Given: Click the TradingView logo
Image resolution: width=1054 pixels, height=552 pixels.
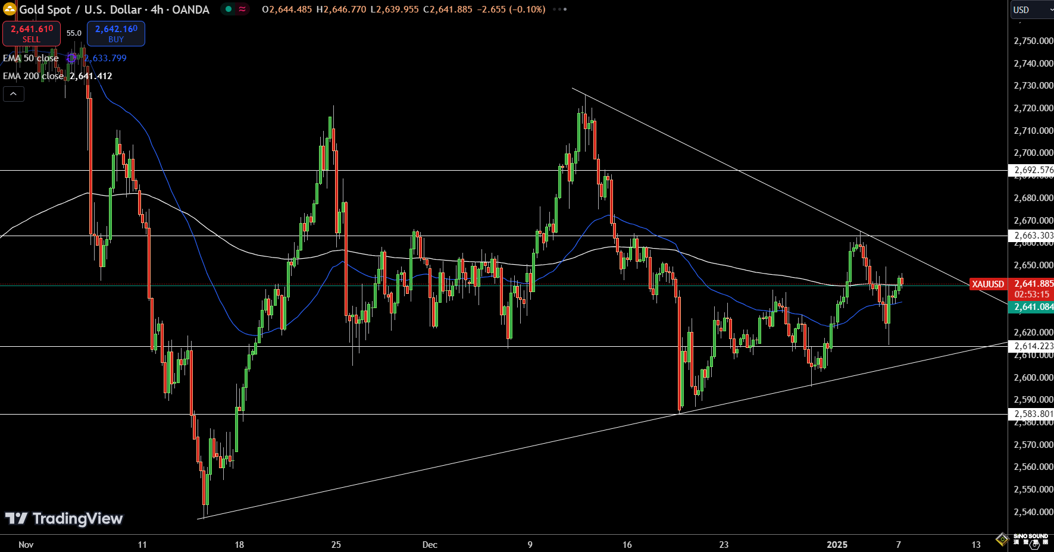Looking at the screenshot, I should coord(64,519).
